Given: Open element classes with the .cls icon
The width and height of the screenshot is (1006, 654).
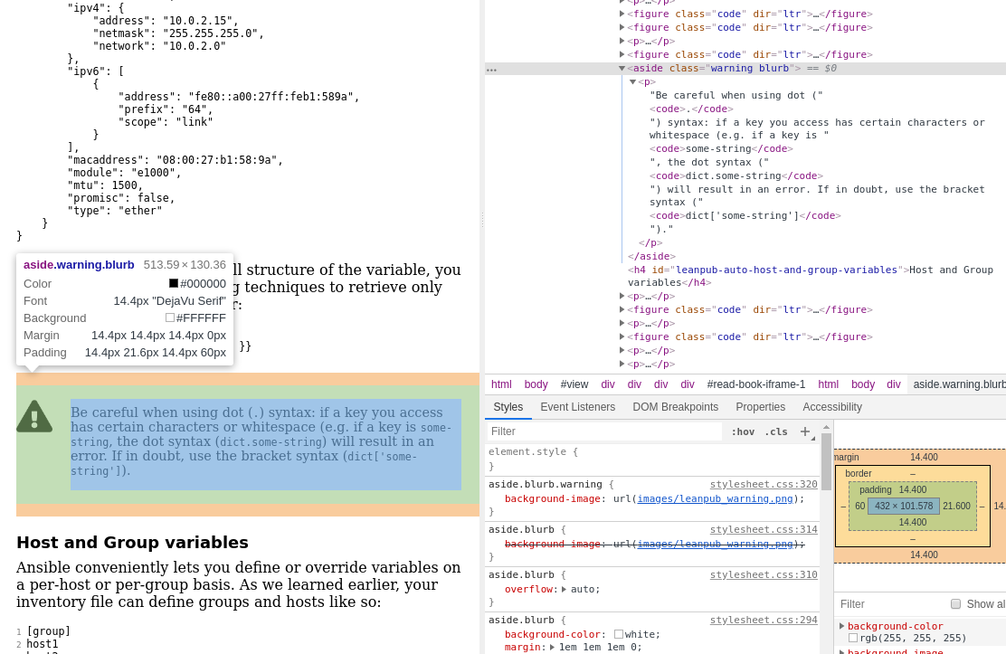Looking at the screenshot, I should tap(778, 431).
